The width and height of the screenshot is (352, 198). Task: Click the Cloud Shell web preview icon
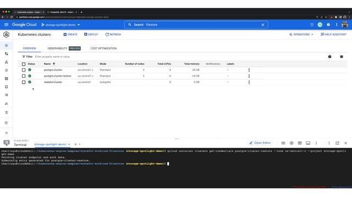point(300,143)
